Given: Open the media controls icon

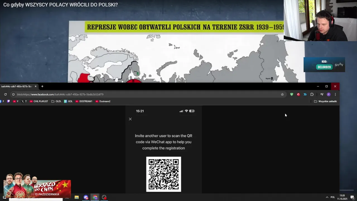Looking at the screenshot, I should 322,94.
